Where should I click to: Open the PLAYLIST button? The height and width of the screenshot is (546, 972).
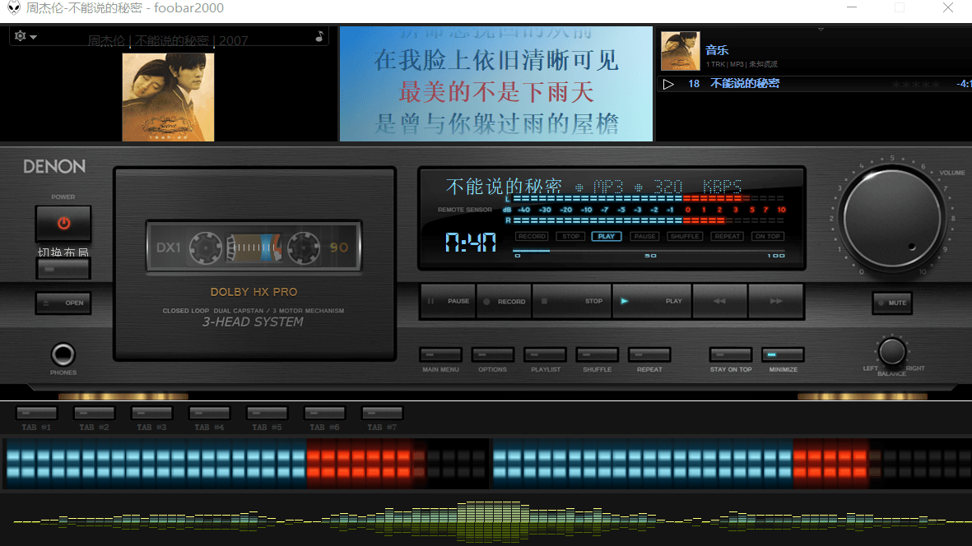(x=545, y=354)
